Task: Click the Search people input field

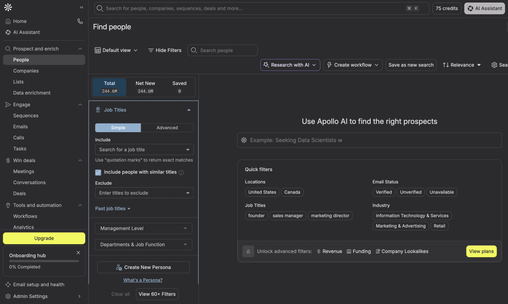Action: pyautogui.click(x=223, y=50)
